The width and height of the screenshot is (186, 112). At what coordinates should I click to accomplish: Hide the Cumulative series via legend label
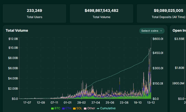(108, 109)
